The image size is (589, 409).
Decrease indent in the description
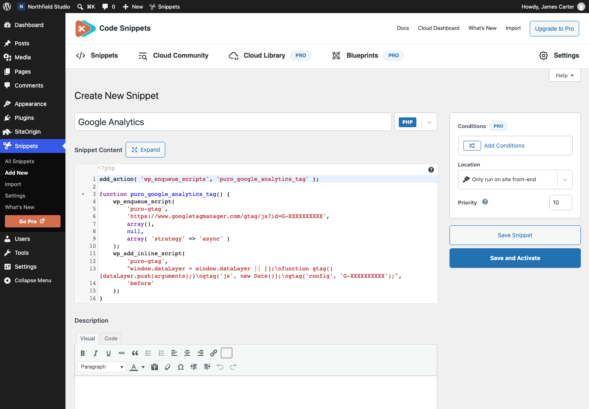coord(194,367)
